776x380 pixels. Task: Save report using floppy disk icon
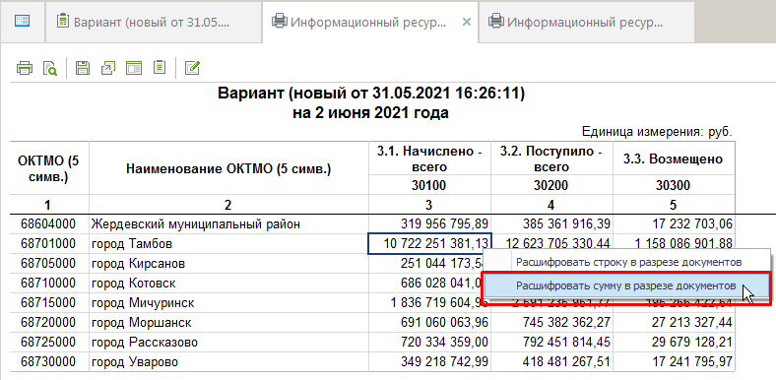tap(82, 68)
